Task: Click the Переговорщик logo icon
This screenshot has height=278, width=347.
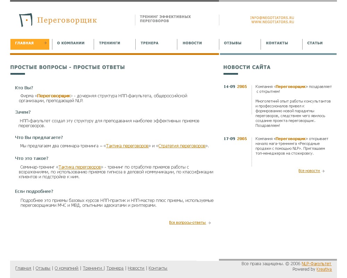Action: coord(25,20)
